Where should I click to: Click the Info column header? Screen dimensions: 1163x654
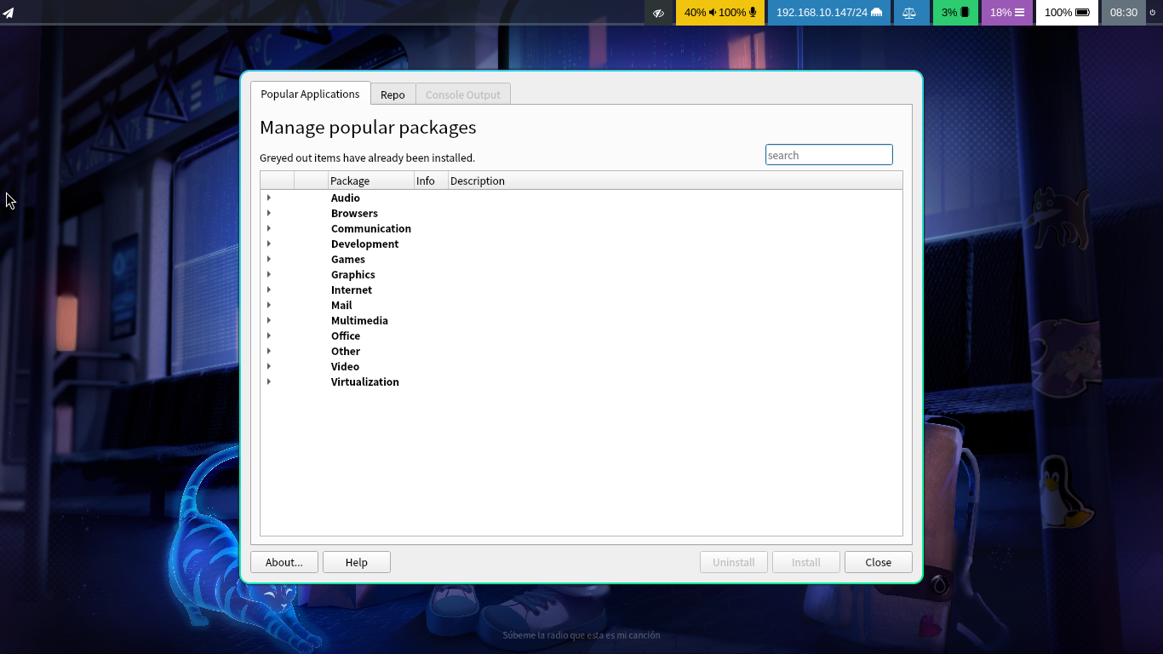tap(431, 181)
